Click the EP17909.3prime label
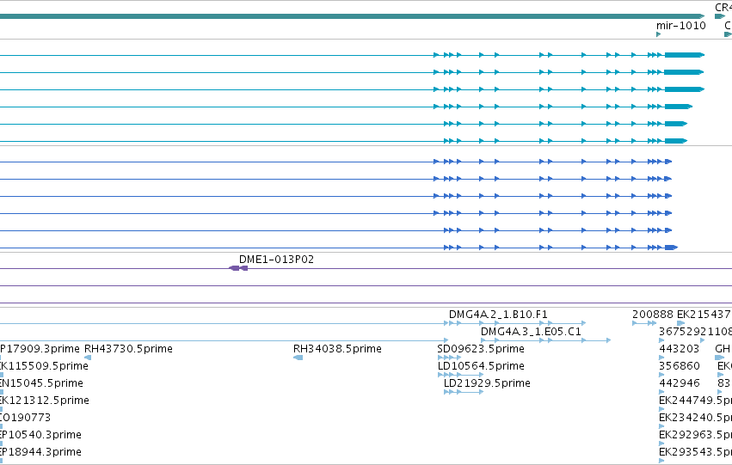This screenshot has width=732, height=465. [40, 349]
